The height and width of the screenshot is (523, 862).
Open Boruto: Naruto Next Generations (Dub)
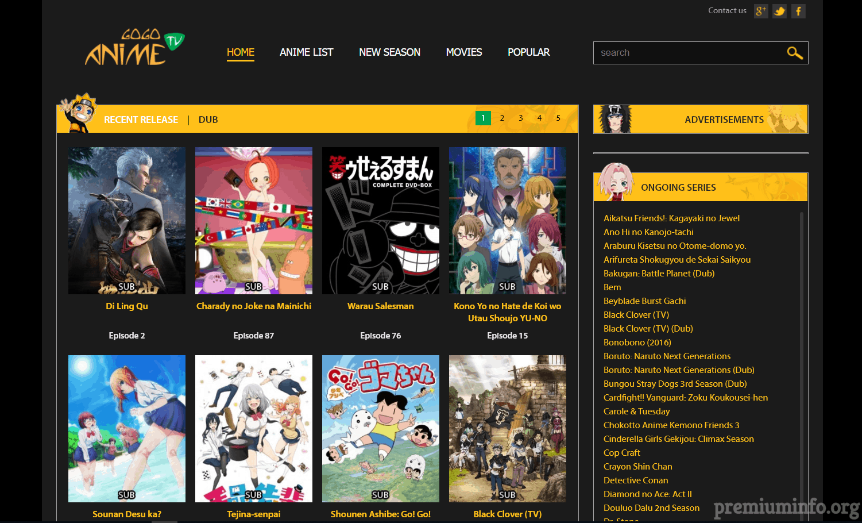click(679, 370)
